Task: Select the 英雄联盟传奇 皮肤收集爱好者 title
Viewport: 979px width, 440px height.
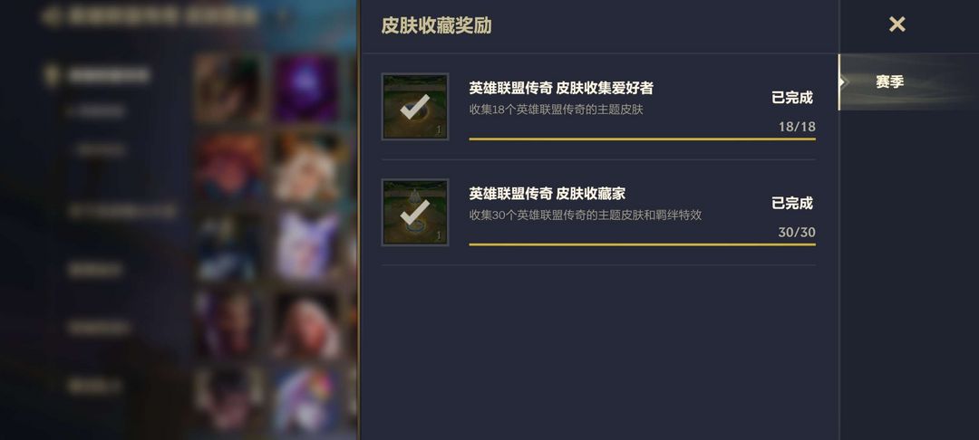Action: [561, 89]
